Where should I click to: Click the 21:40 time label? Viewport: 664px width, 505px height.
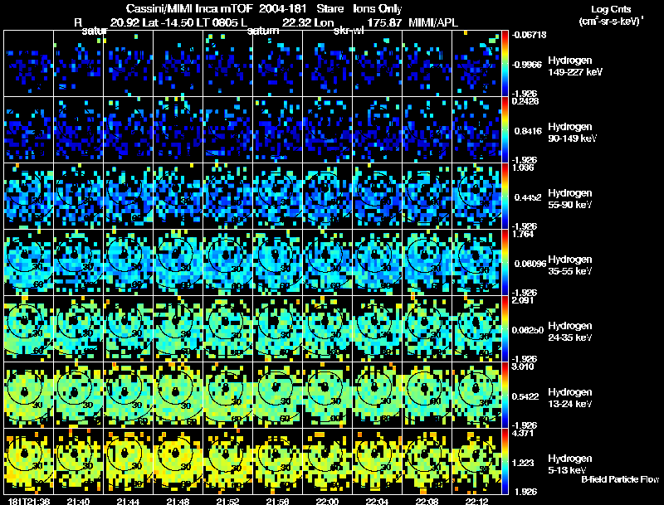(78, 501)
